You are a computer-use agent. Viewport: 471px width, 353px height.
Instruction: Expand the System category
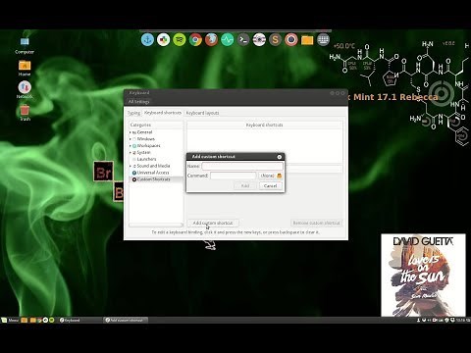[x=131, y=153]
